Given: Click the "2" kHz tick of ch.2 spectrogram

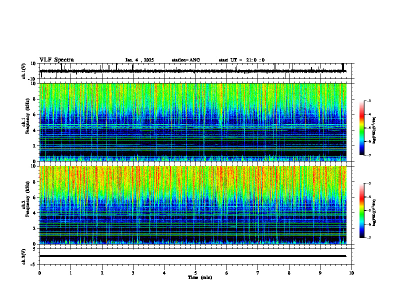Looking at the screenshot, I should pyautogui.click(x=34, y=228).
